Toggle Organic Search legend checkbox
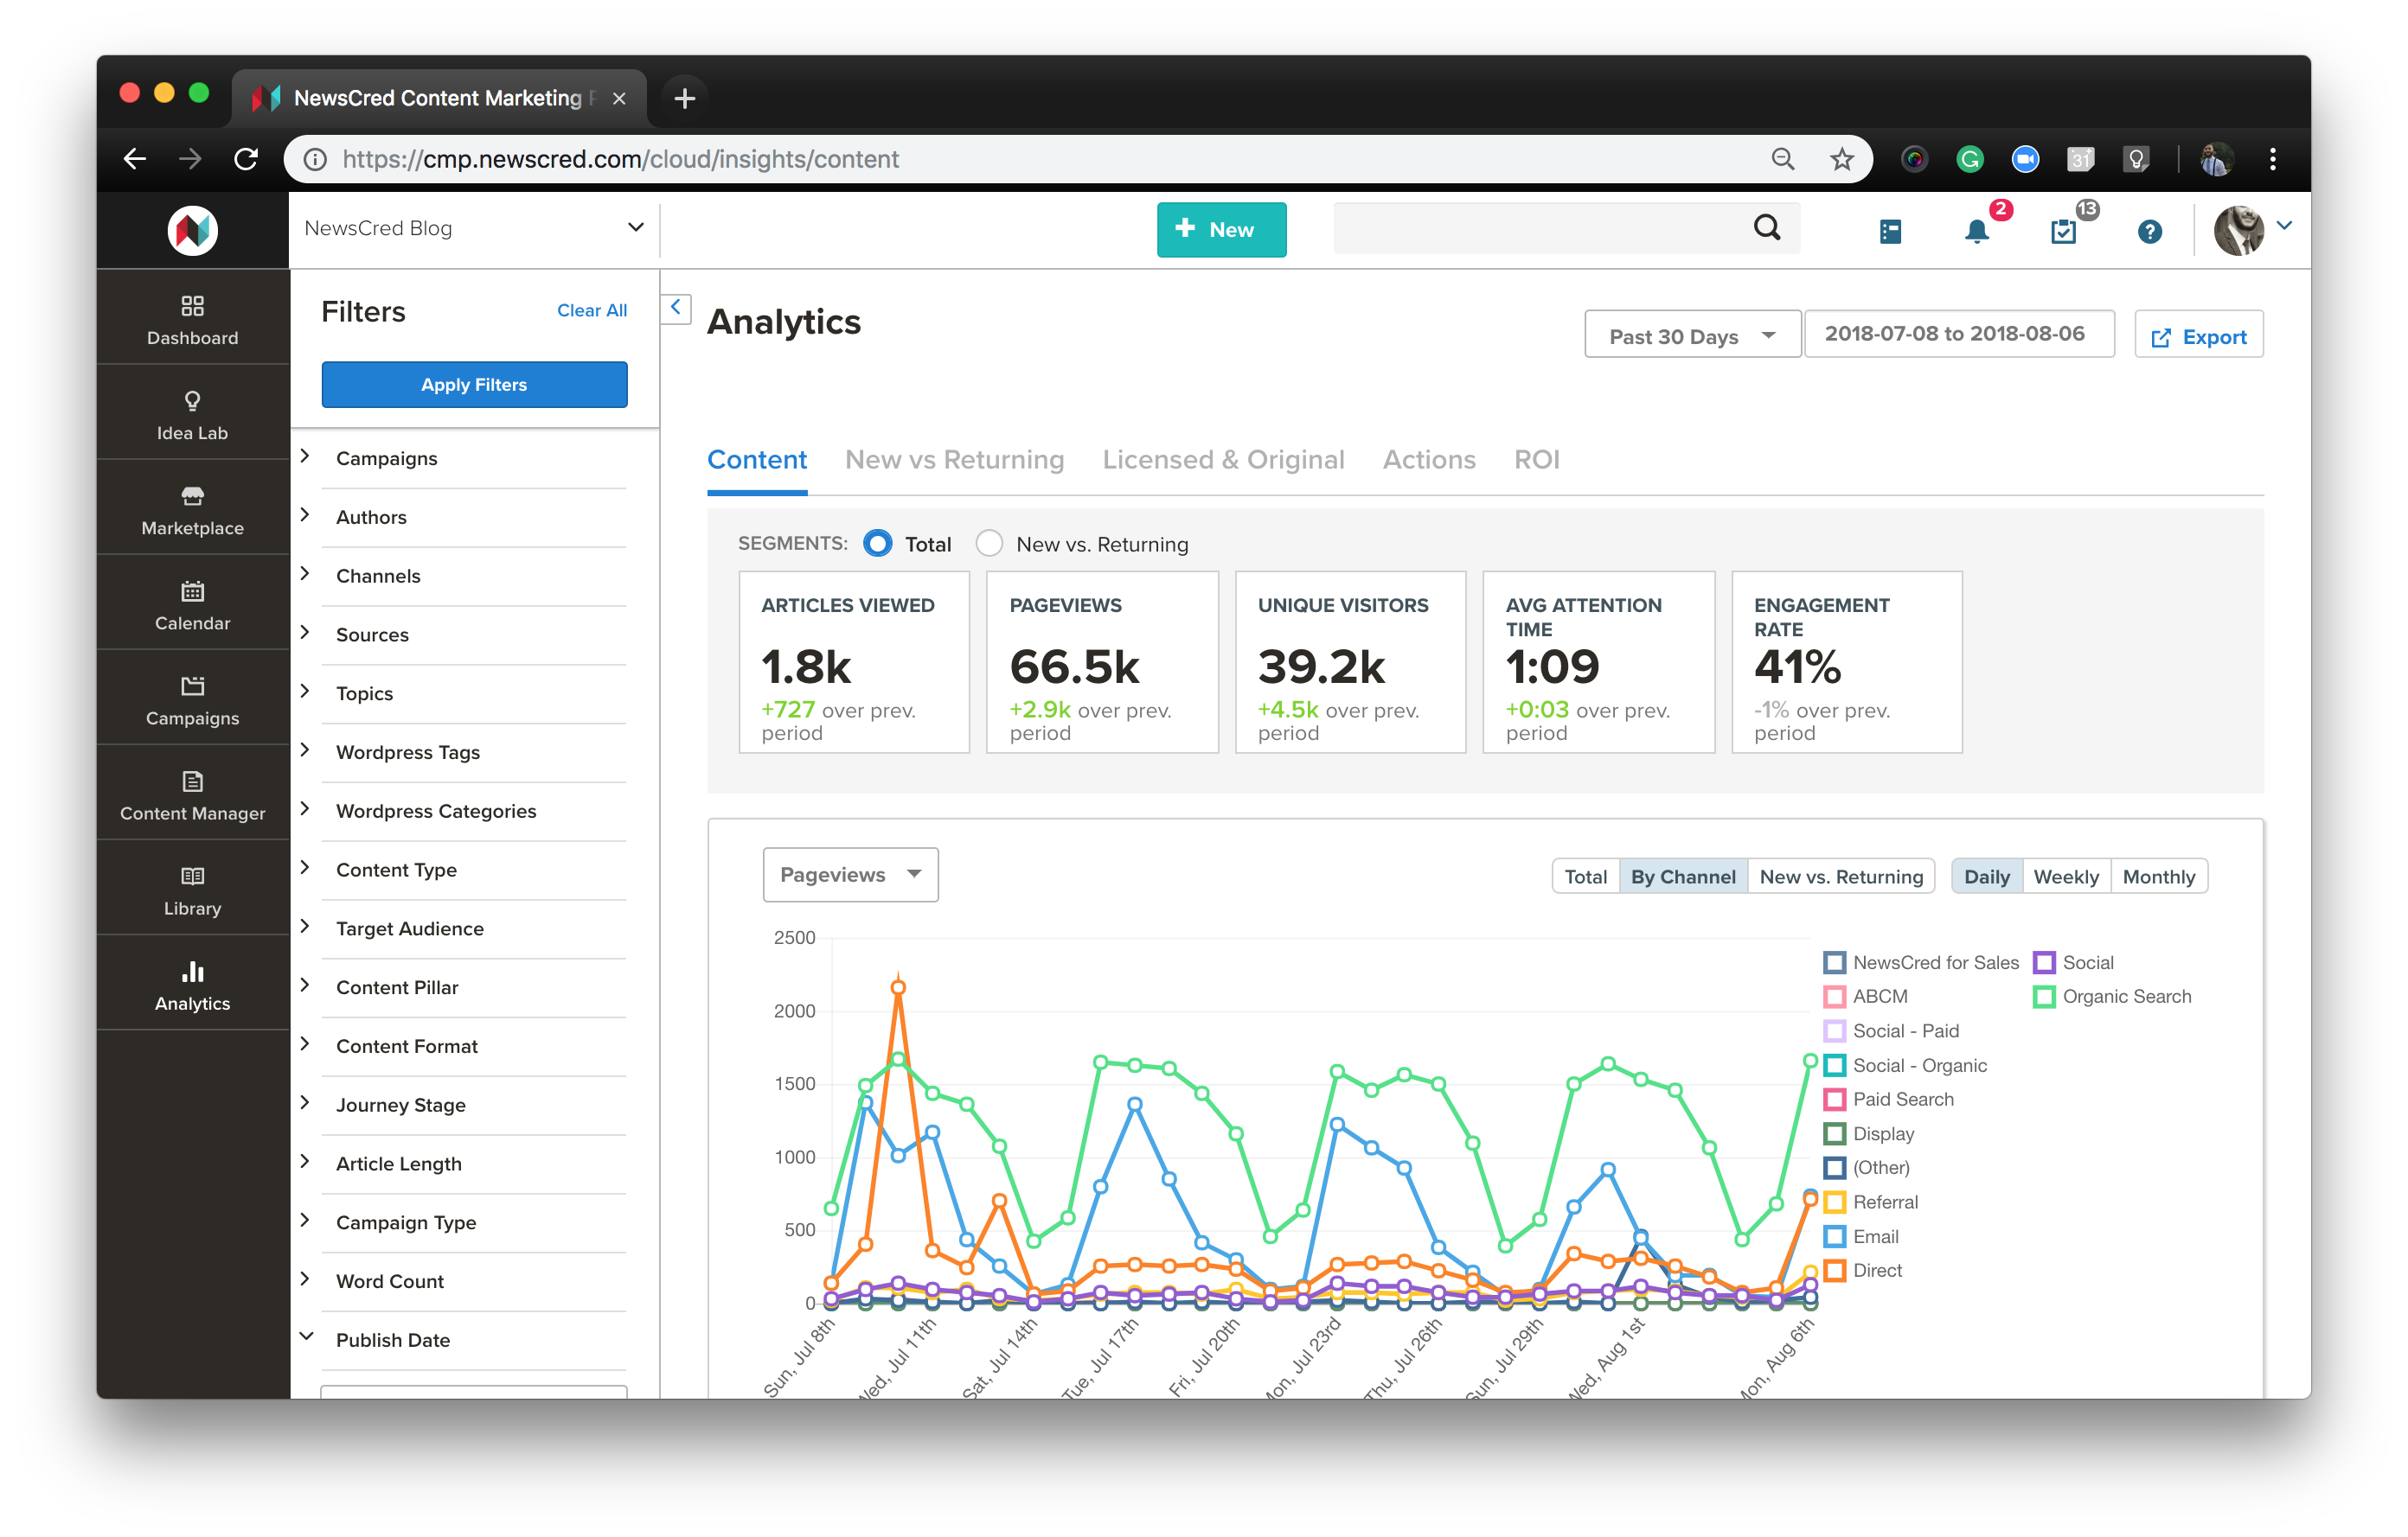The width and height of the screenshot is (2408, 1537). tap(2044, 997)
